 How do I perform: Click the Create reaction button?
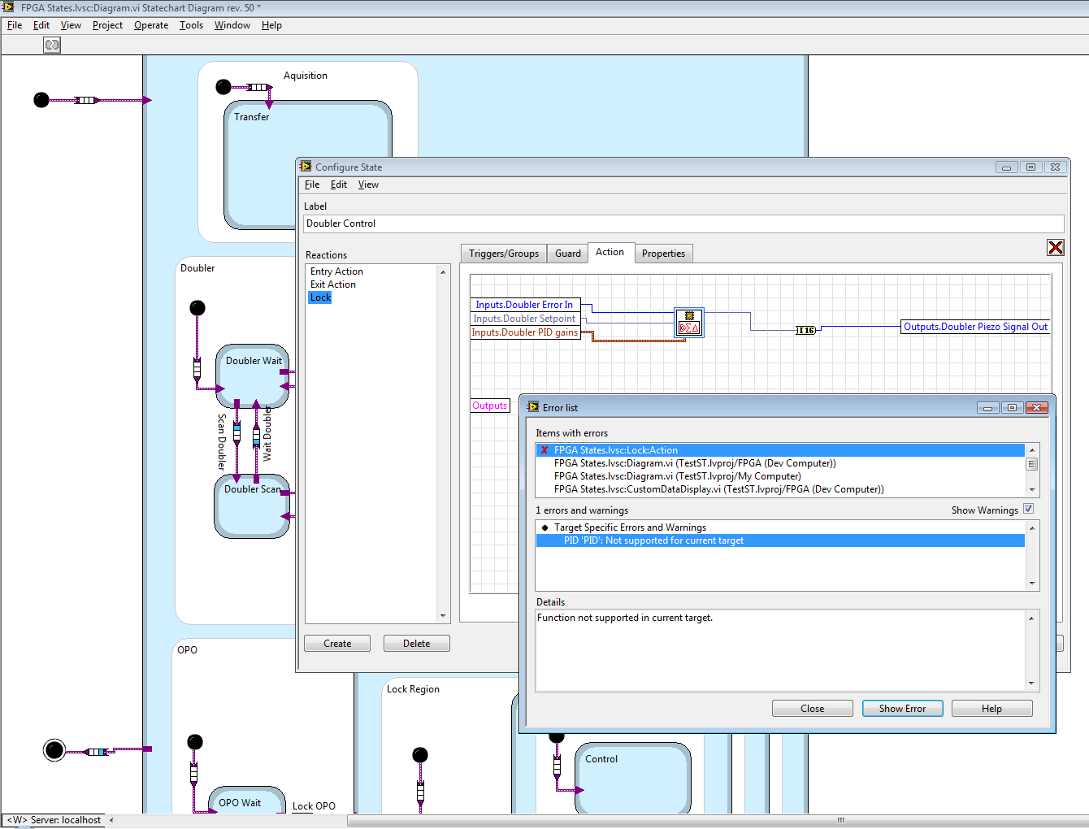[337, 644]
